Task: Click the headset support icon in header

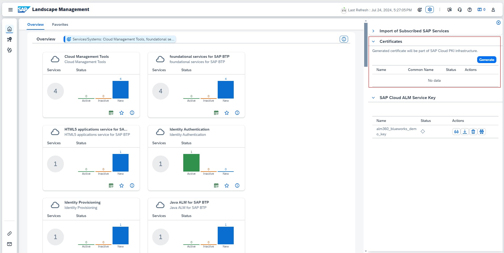Action: 460,10
